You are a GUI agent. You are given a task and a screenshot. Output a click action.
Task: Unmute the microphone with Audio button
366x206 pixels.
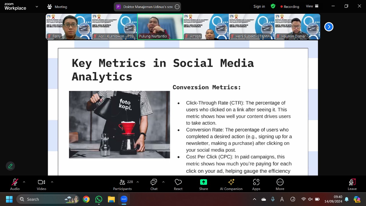point(15,185)
